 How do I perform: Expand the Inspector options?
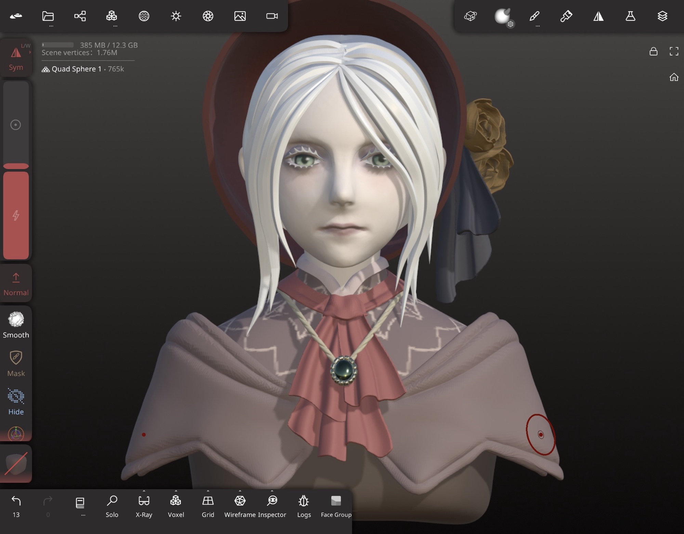coord(272,491)
